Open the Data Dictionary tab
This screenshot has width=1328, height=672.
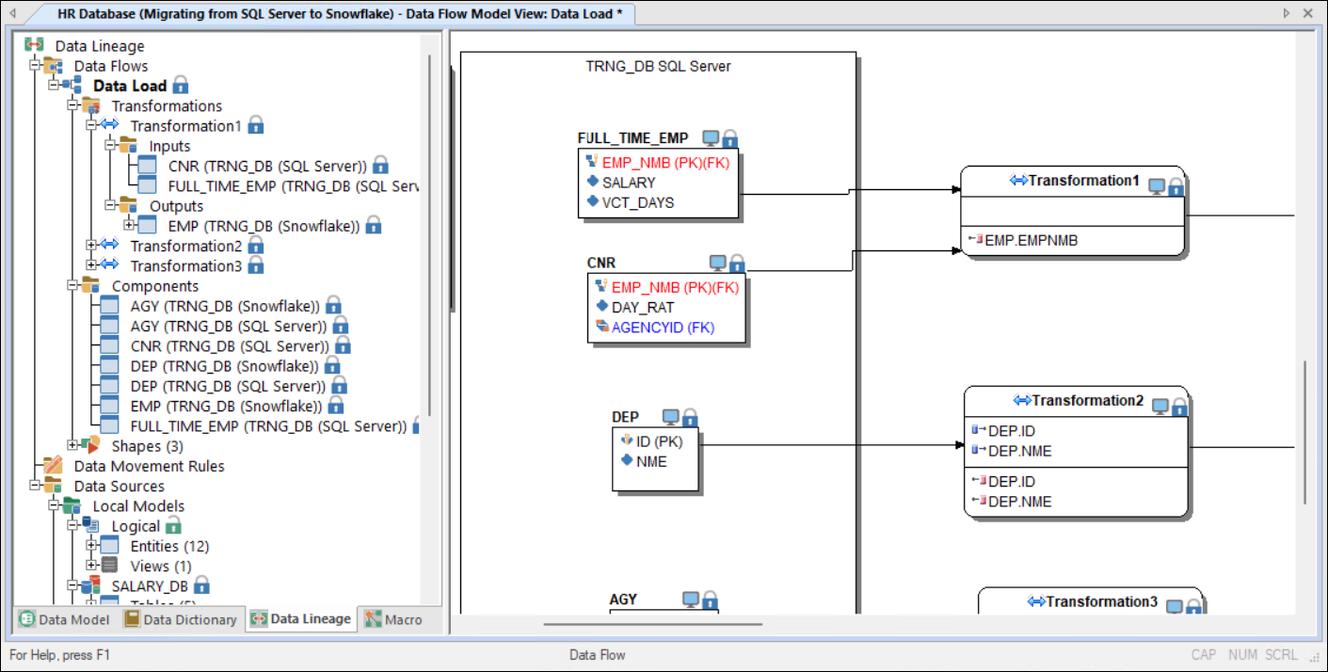coord(180,619)
